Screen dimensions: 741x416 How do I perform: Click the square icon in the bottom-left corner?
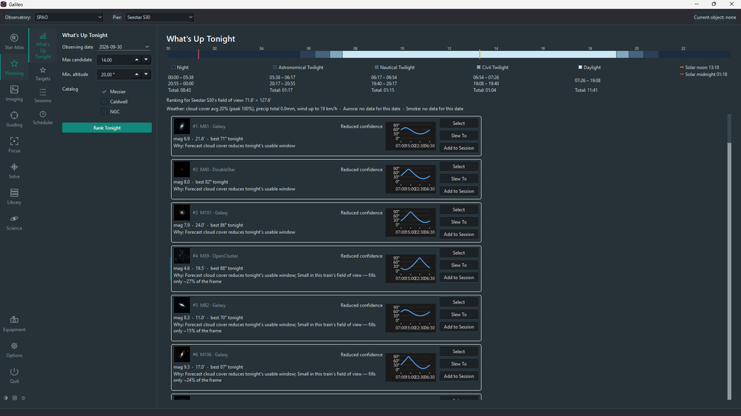pos(15,398)
